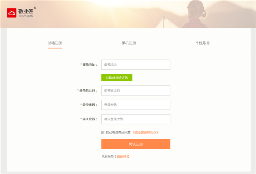Follow the 直接登录 link
Viewport: 256px width, 174px height.
tap(123, 156)
